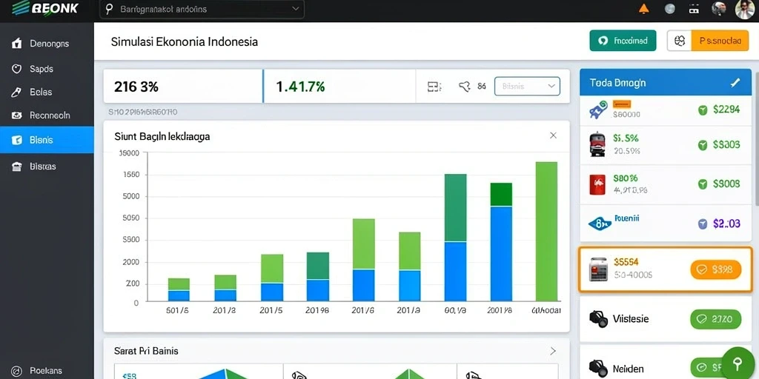This screenshot has width=759, height=379.
Task: Click the blue bar segment for 2001/6
Action: click(501, 254)
